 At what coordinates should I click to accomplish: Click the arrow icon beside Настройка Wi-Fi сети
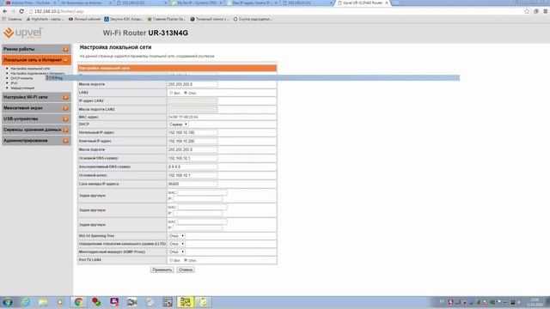point(65,97)
